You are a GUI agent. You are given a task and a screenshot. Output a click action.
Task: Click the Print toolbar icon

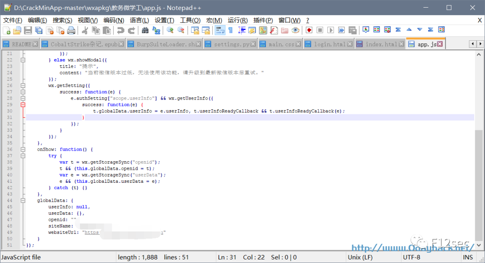71,30
